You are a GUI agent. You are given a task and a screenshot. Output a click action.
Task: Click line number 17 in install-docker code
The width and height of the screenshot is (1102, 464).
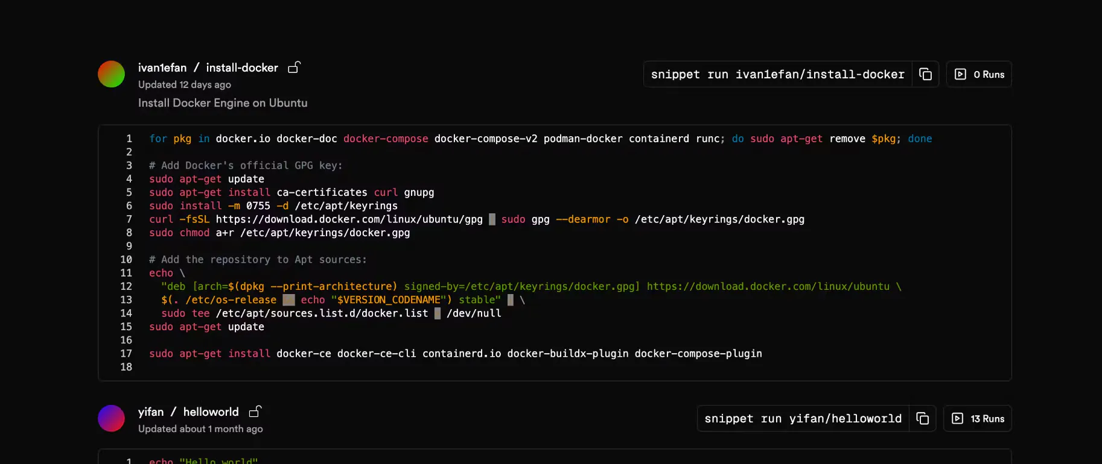tap(126, 354)
